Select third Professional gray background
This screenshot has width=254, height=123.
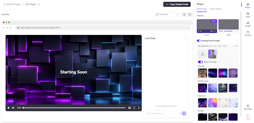point(223,88)
